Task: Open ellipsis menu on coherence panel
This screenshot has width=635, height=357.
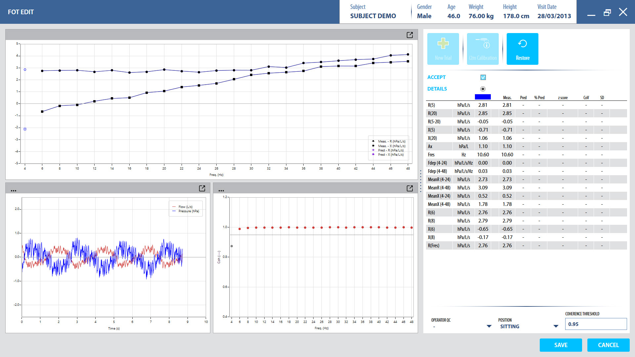Action: click(x=221, y=191)
